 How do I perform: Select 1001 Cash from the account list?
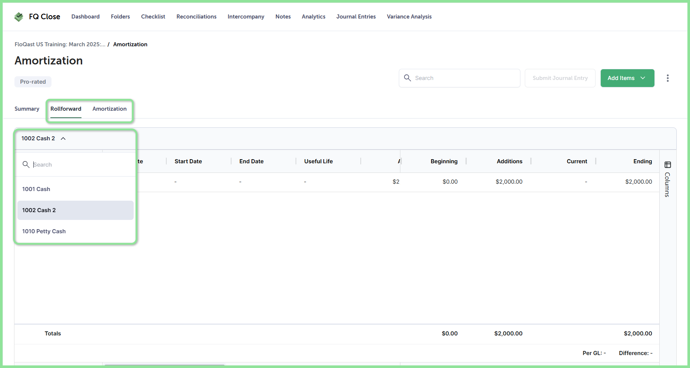(x=76, y=189)
